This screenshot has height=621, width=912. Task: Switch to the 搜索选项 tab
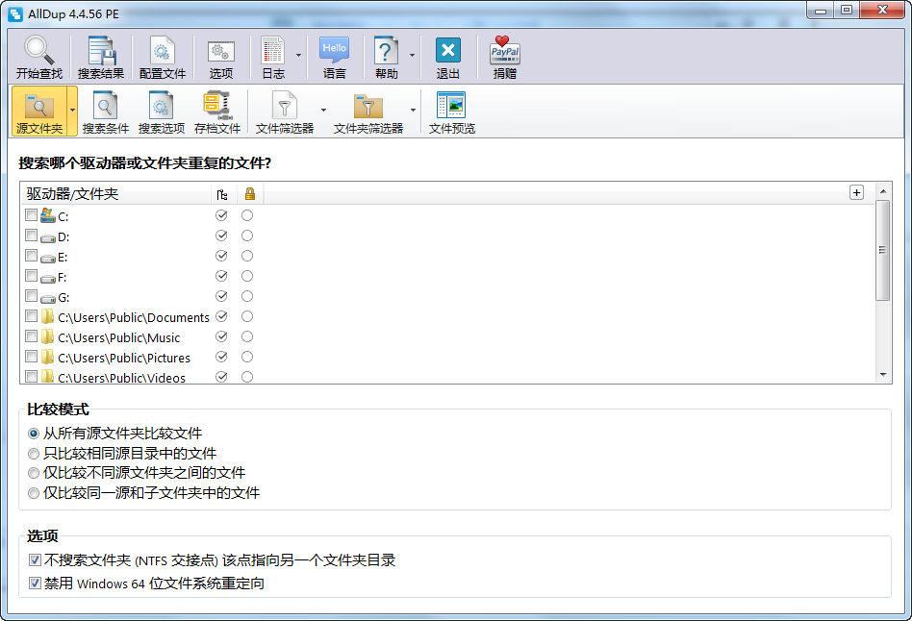(x=161, y=112)
